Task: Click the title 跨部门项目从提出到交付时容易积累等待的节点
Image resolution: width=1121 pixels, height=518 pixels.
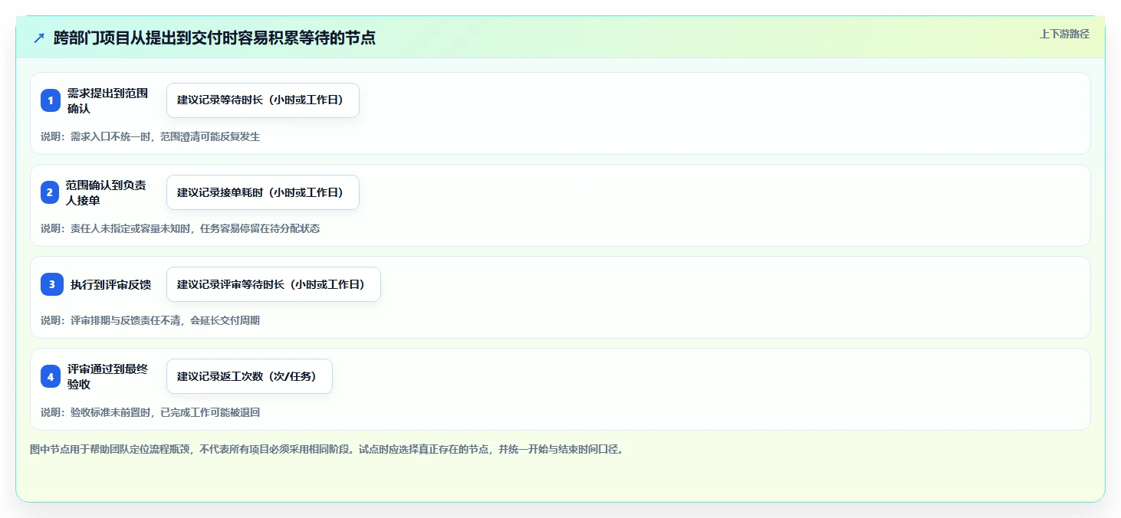Action: tap(215, 38)
